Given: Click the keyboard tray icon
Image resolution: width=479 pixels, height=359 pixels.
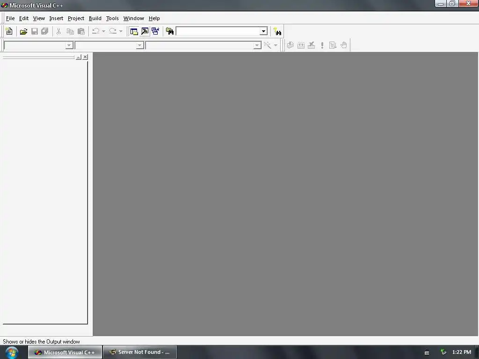Looking at the screenshot, I should [x=427, y=352].
